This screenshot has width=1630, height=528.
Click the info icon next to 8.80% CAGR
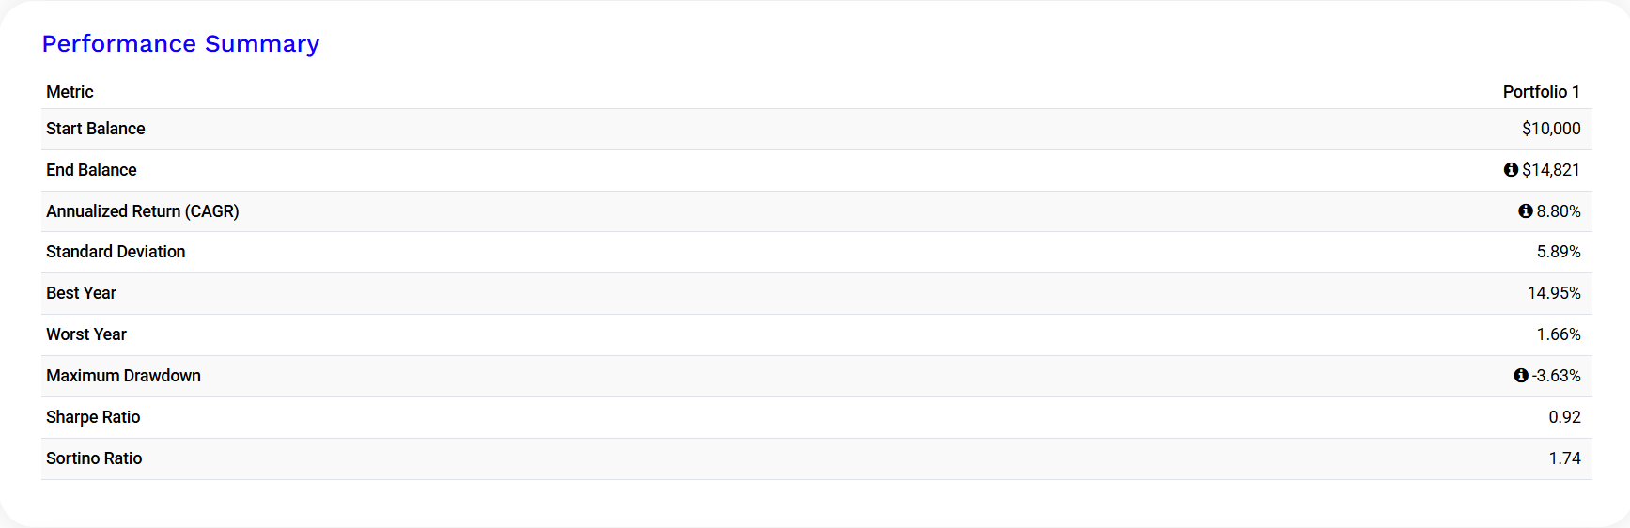pyautogui.click(x=1526, y=211)
